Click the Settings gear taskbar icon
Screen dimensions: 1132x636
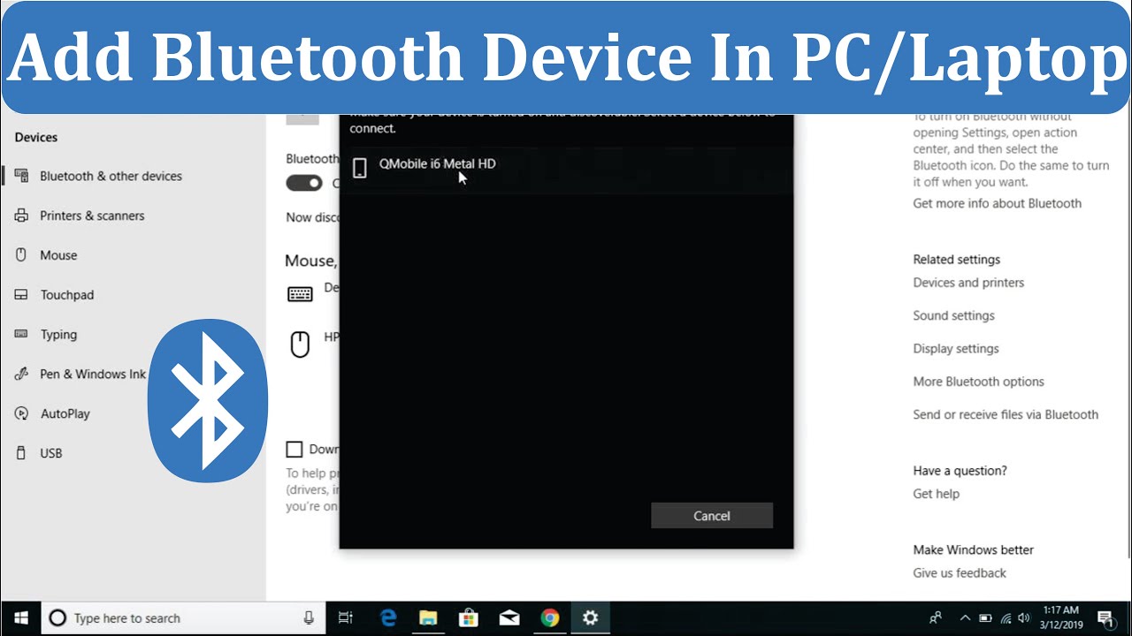(x=590, y=617)
